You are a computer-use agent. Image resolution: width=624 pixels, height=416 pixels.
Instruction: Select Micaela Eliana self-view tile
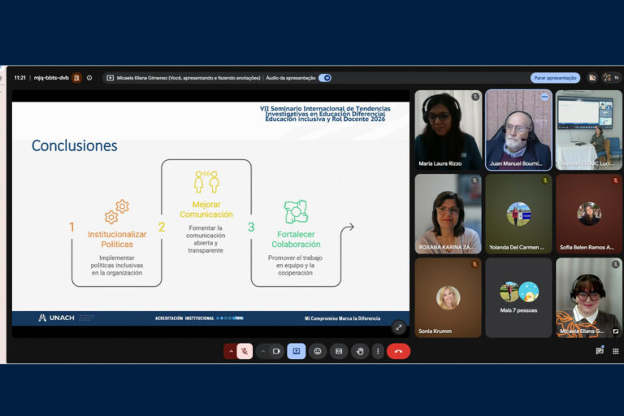[x=589, y=297]
